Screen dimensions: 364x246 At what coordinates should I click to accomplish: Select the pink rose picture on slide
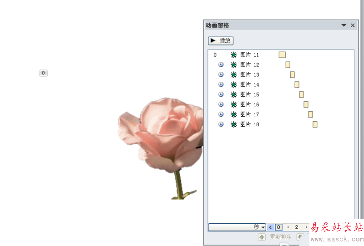[161, 148]
